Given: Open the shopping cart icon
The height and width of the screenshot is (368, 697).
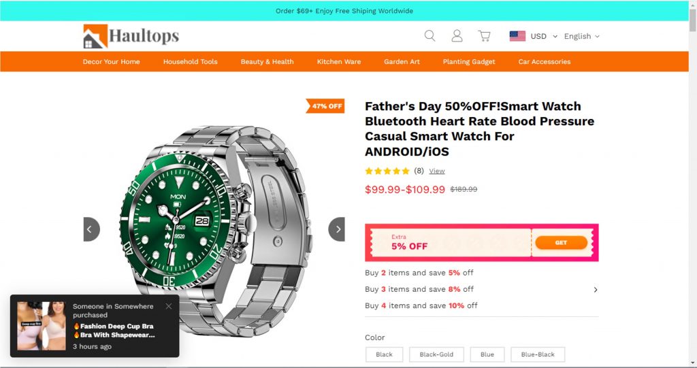Looking at the screenshot, I should click(x=484, y=36).
